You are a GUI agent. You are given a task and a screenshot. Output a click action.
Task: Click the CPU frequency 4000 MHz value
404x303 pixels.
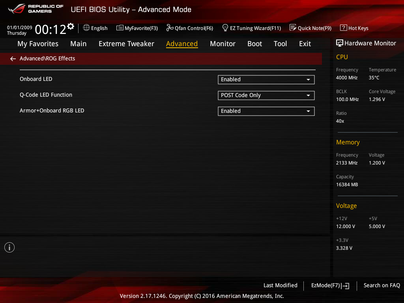[346, 78]
